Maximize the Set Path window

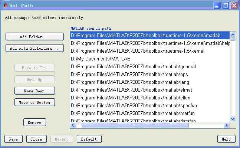tap(226, 6)
